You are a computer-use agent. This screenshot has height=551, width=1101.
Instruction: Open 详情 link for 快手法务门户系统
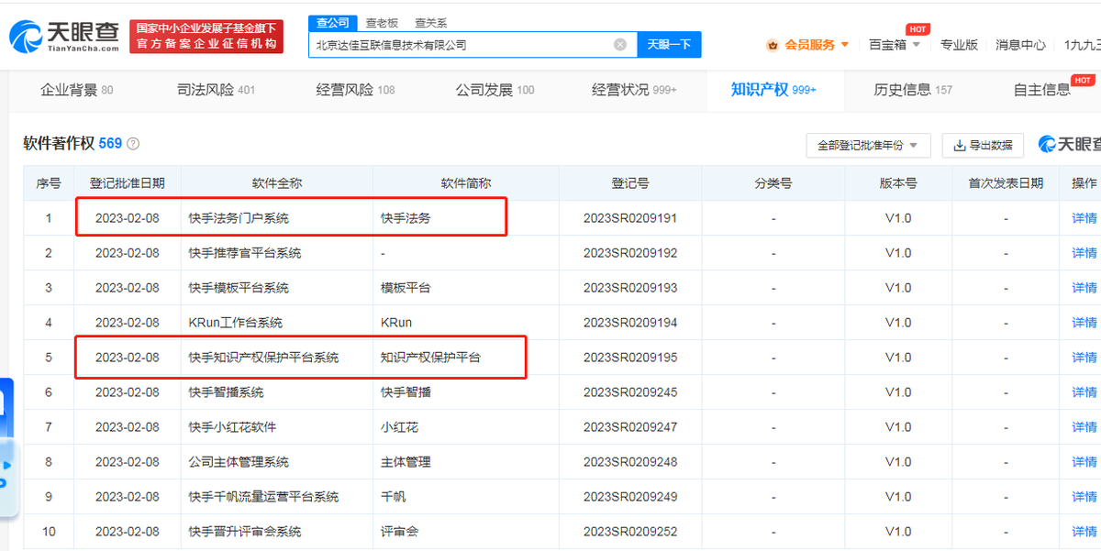pos(1084,218)
